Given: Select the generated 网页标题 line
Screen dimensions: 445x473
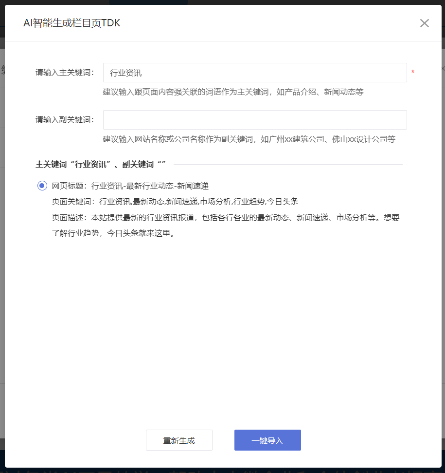Looking at the screenshot, I should coord(130,186).
